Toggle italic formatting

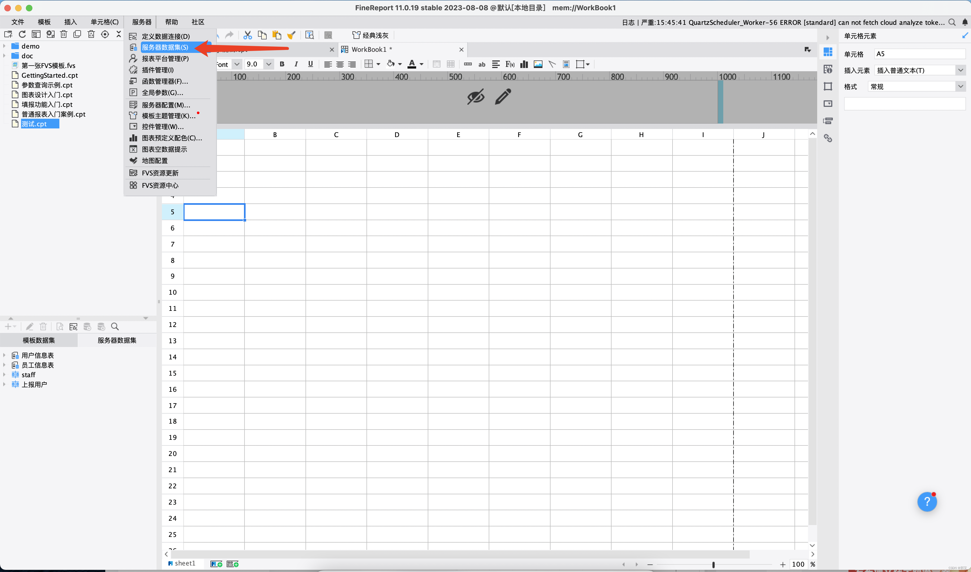coord(296,64)
